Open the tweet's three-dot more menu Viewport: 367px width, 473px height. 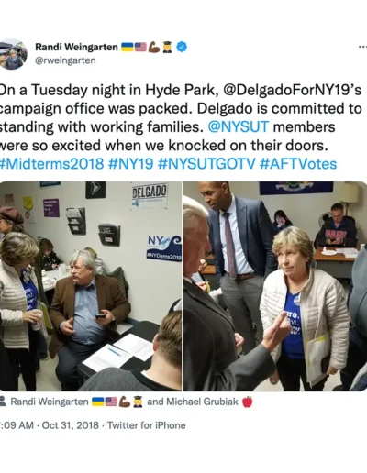tap(362, 47)
